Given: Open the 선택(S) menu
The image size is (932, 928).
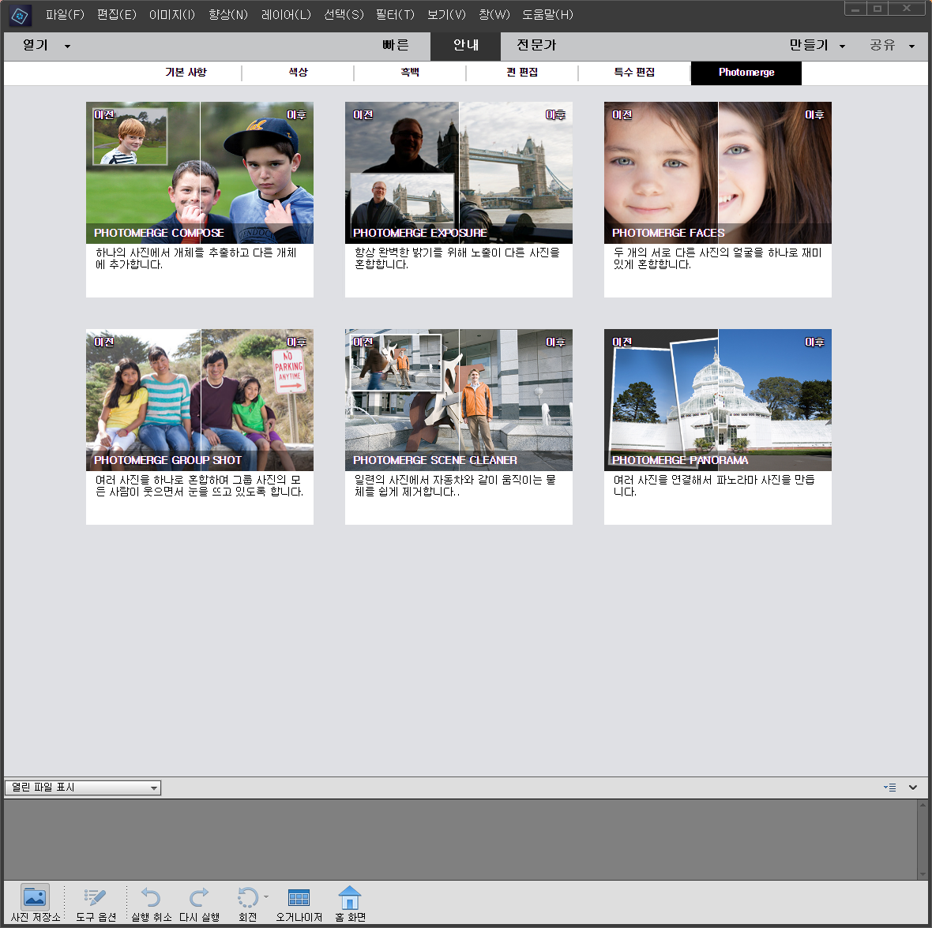Looking at the screenshot, I should (344, 15).
